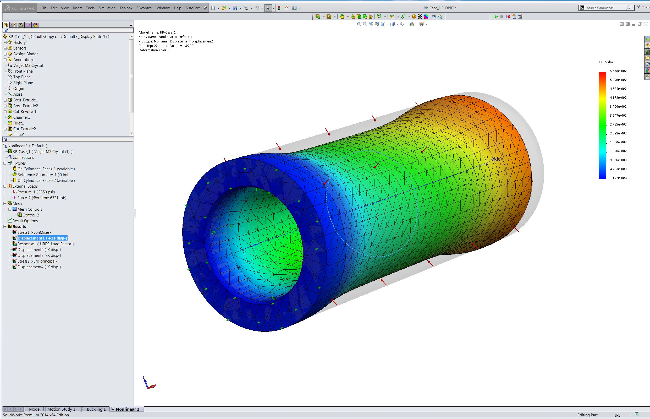The width and height of the screenshot is (650, 419).
Task: Click the gold sphere render icon
Action: pos(414,17)
